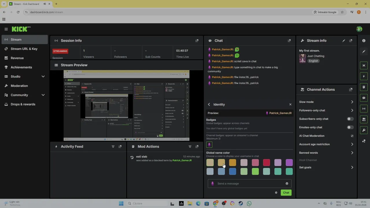Open Drops & rewards page

coord(25,104)
